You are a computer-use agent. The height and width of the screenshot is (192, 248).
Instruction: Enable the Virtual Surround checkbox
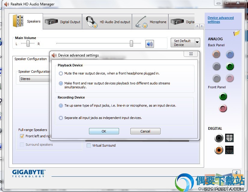click(89, 145)
